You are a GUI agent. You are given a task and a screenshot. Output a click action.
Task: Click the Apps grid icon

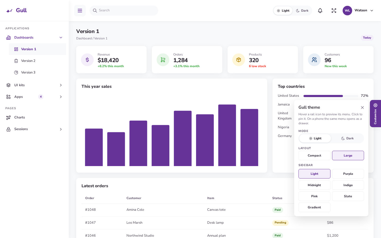[x=8, y=97]
